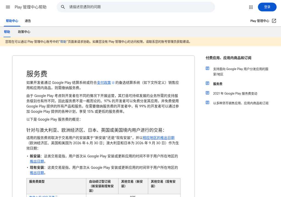Open the Play 管理中心 link at top right
This screenshot has width=281, height=197.
[260, 21]
